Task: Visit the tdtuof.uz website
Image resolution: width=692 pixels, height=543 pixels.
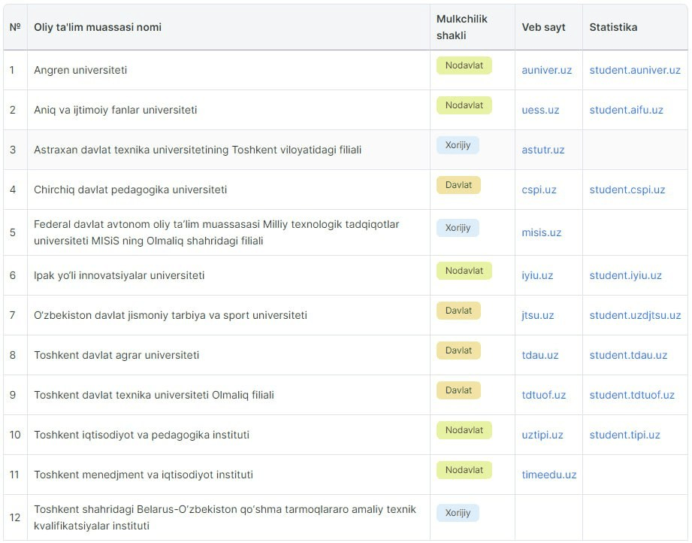Action: (x=543, y=395)
